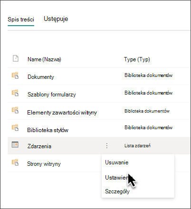The image size is (191, 209).
Task: Select Usuwanie from the context menu
Action: point(117,162)
